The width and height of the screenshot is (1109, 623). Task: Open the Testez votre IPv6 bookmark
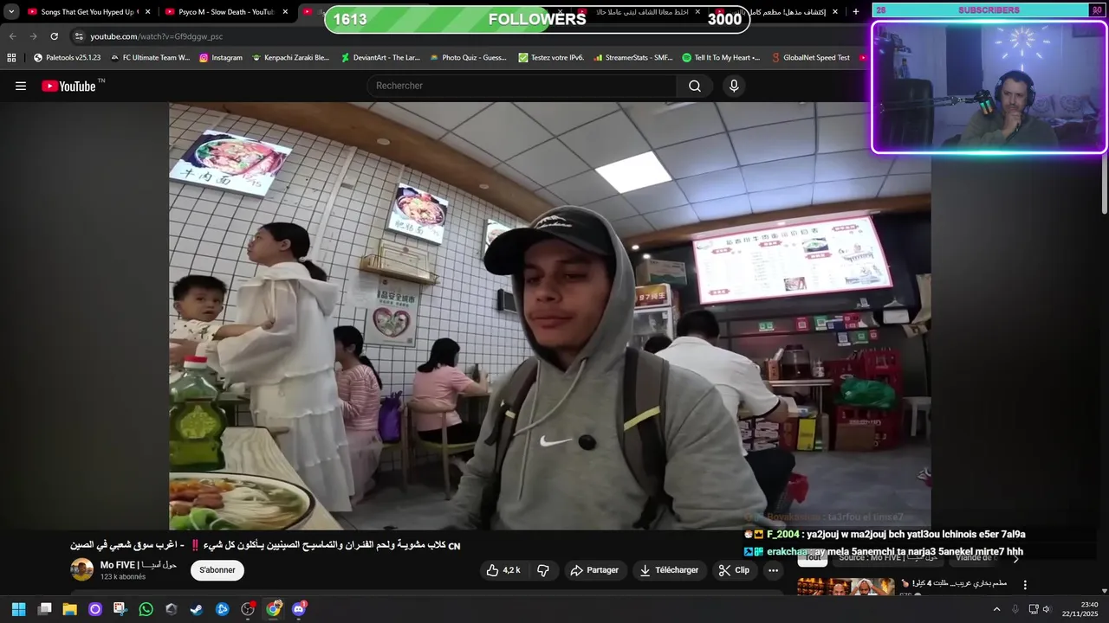coord(551,58)
